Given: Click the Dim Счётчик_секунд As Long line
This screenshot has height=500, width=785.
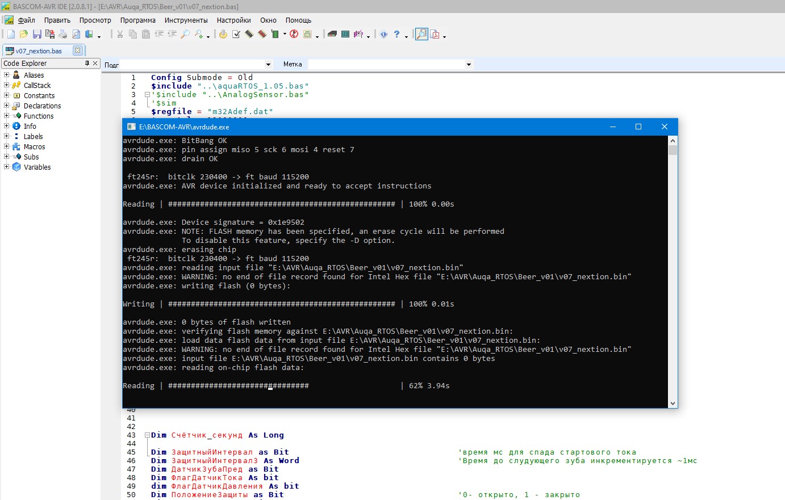Looking at the screenshot, I should [218, 435].
